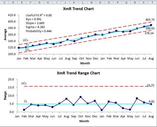Select column header H
Image resolution: width=157 pixels, height=127 pixels.
(x=48, y=2)
